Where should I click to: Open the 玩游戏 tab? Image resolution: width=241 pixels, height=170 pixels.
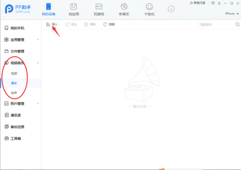pos(99,10)
